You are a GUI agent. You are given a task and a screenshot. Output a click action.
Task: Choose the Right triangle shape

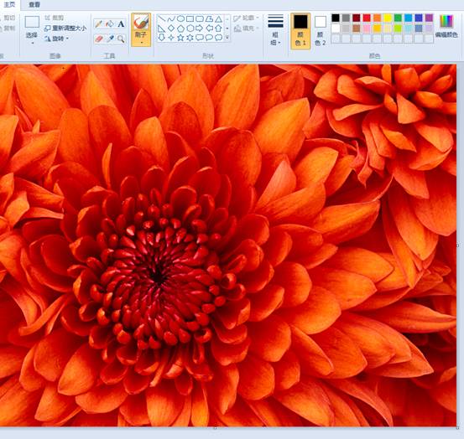[x=161, y=28]
